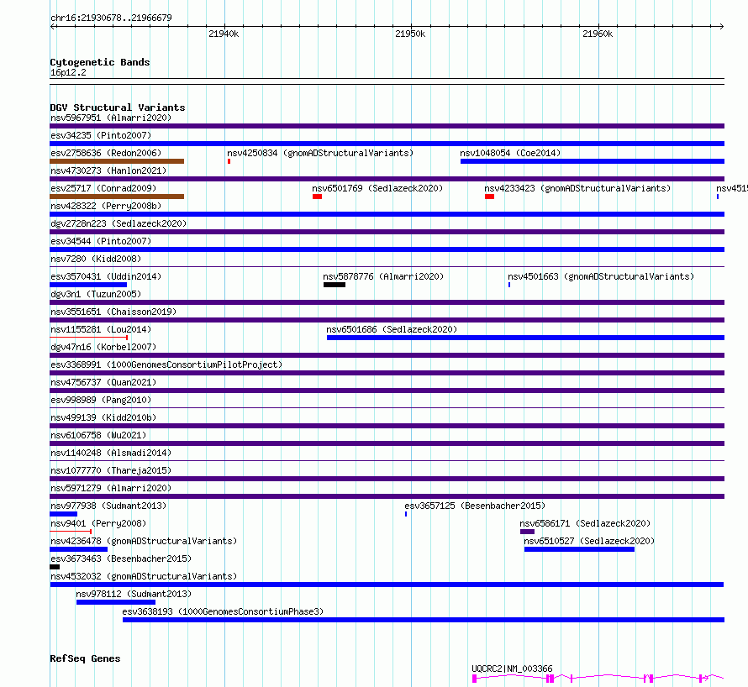This screenshot has width=748, height=687.
Task: Click the nsv978112 (Sudmant2013) blue bar
Action: point(116,602)
